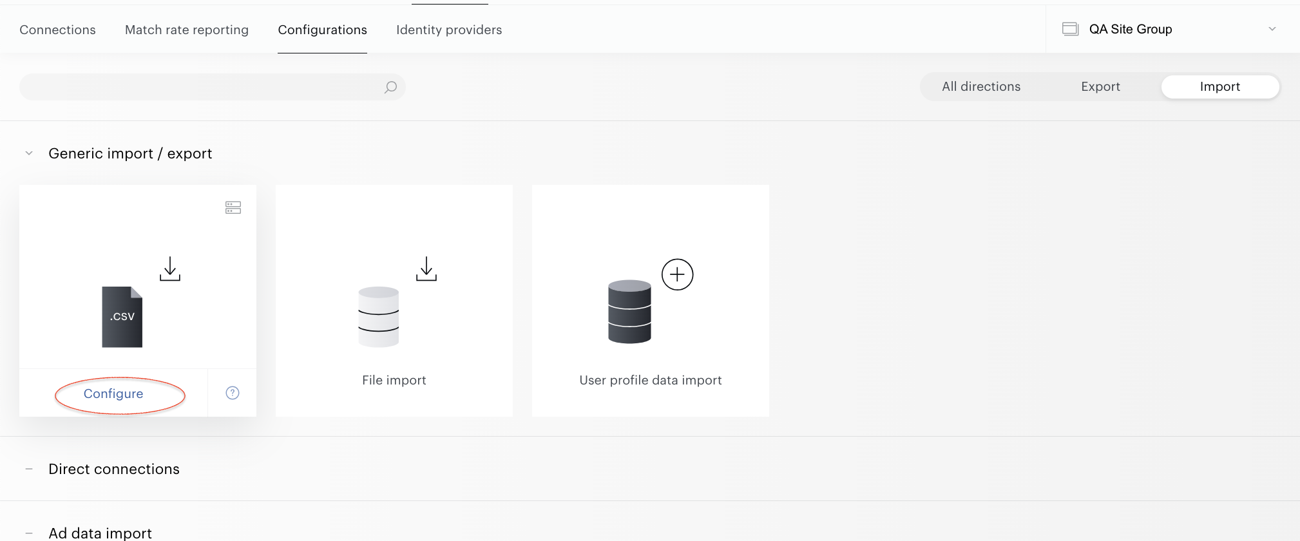Open the File import card
Viewport: 1300px width, 541px height.
point(394,301)
